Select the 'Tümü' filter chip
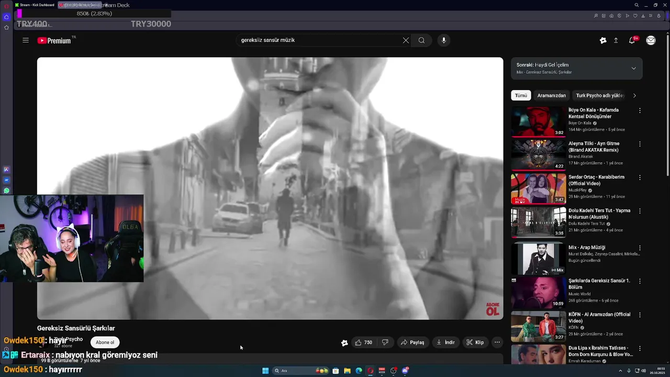The image size is (670, 377). point(521,95)
